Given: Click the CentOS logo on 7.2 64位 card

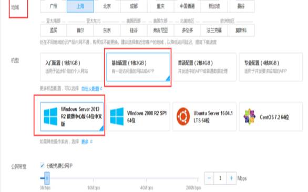Looking at the screenshot, I should (x=250, y=116).
